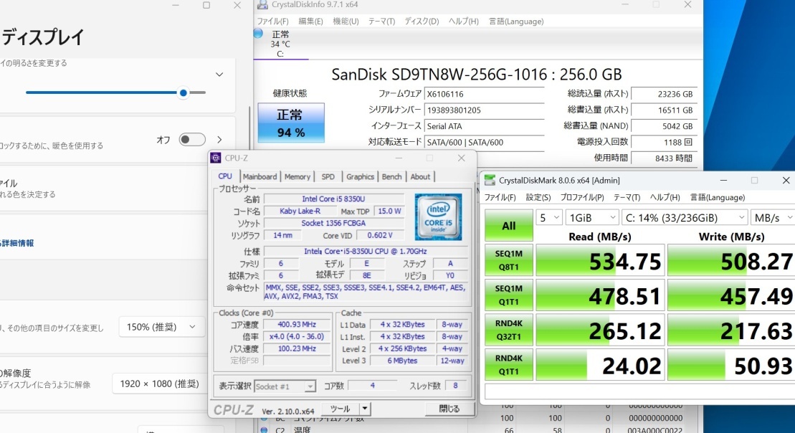Click the CPU-Z title bar app icon

(216, 158)
